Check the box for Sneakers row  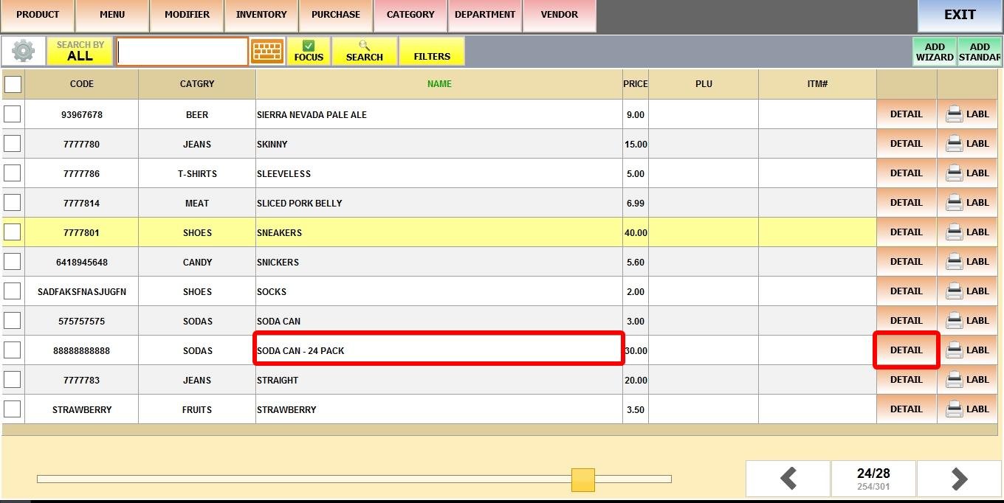point(13,232)
